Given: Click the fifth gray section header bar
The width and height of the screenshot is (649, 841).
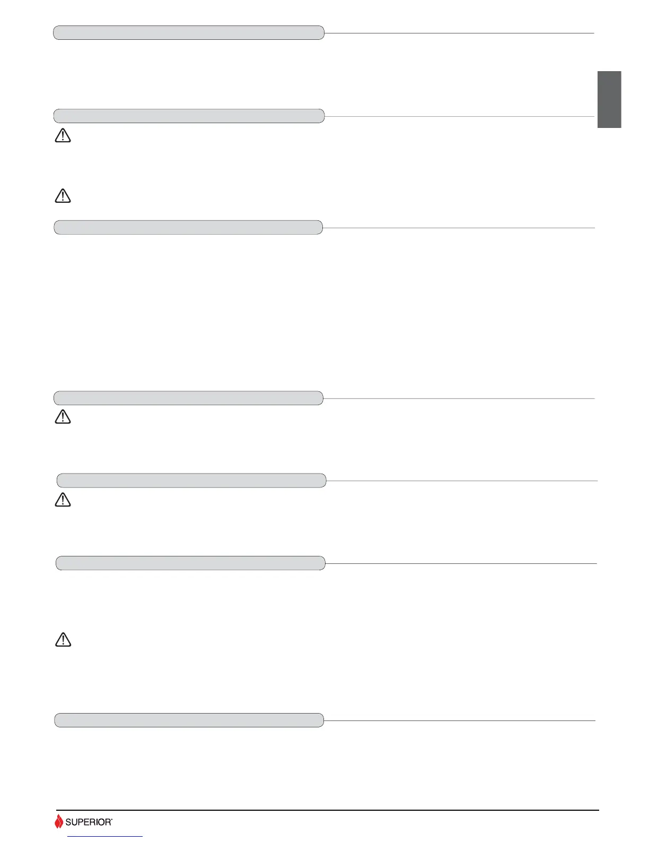Looking at the screenshot, I should point(191,480).
